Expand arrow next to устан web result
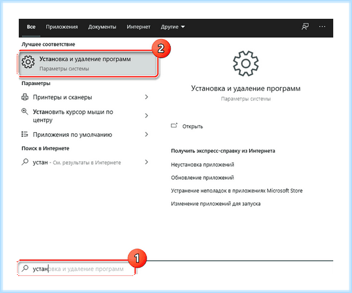The height and width of the screenshot is (293, 352). [146, 162]
